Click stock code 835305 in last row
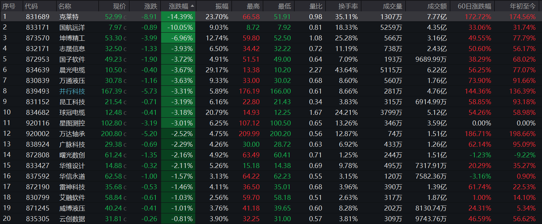Viewport: 542px width, 224px height. (38, 219)
